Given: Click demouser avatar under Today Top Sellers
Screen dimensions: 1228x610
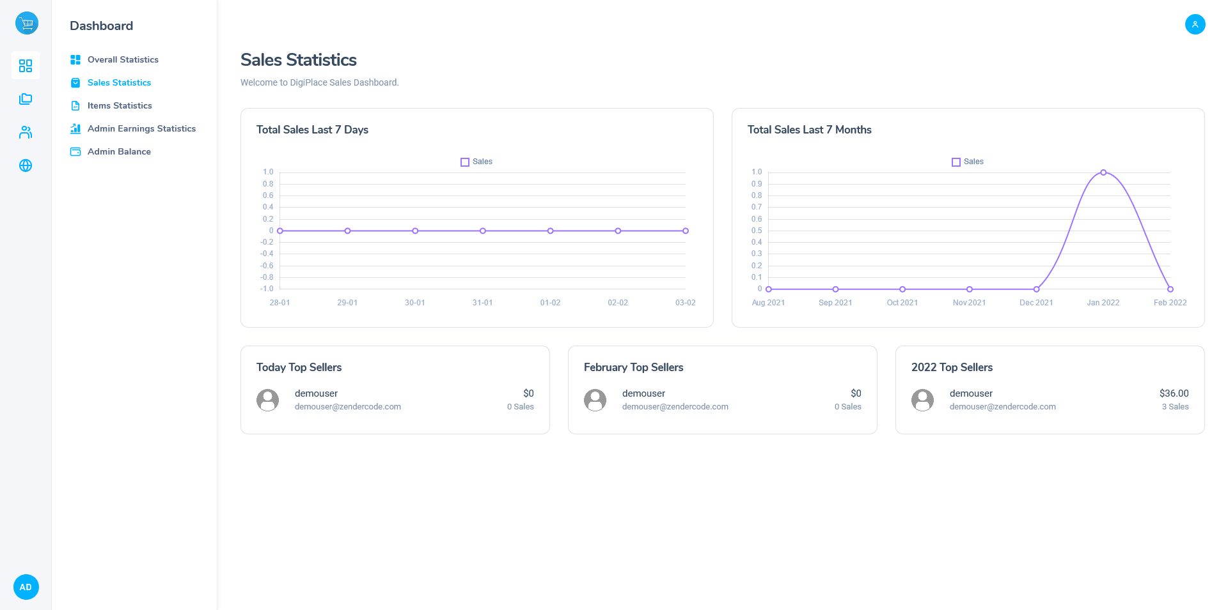Looking at the screenshot, I should coord(267,400).
